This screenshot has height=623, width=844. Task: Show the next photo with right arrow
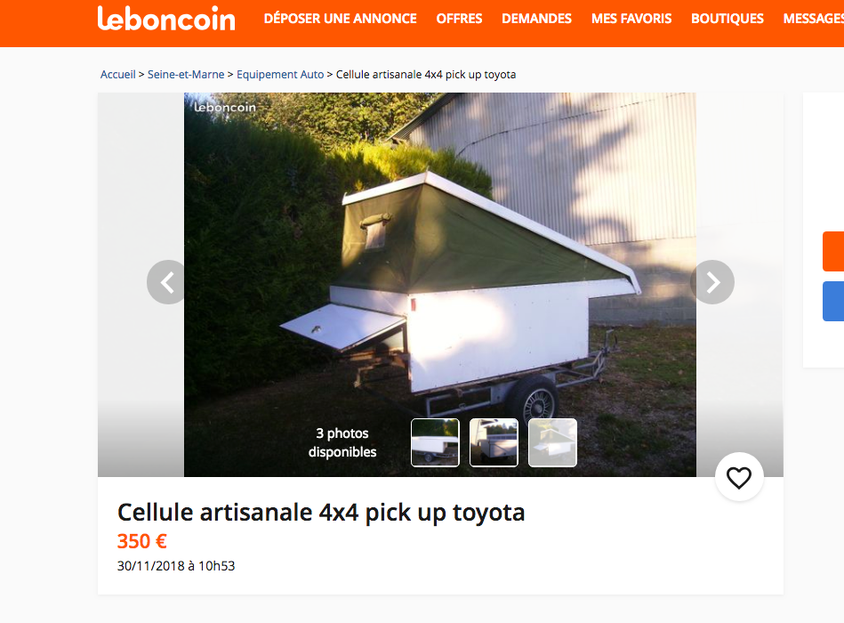pos(712,282)
